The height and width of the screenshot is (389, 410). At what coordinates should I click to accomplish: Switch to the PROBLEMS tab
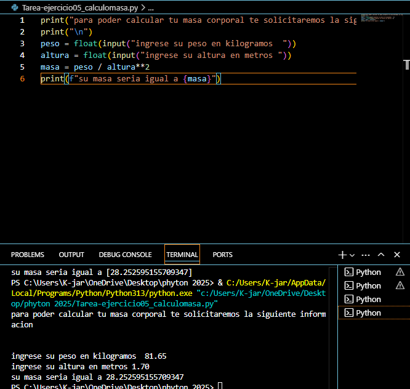tap(28, 255)
